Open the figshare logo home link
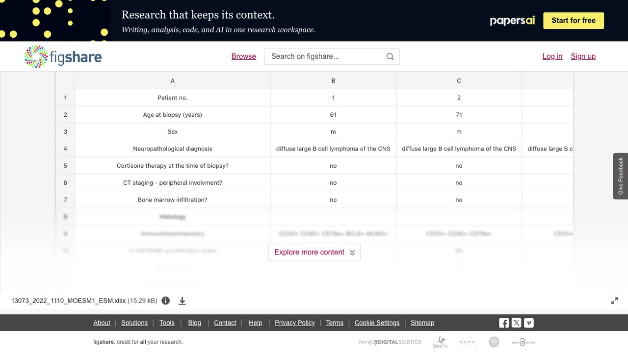This screenshot has width=628, height=353. pos(63,56)
